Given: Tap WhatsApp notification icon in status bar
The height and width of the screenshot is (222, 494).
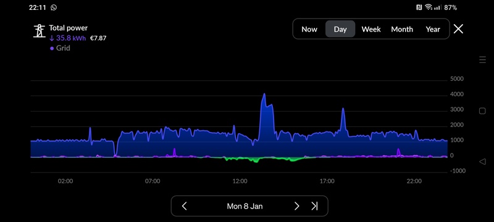Looking at the screenshot, I should [54, 7].
